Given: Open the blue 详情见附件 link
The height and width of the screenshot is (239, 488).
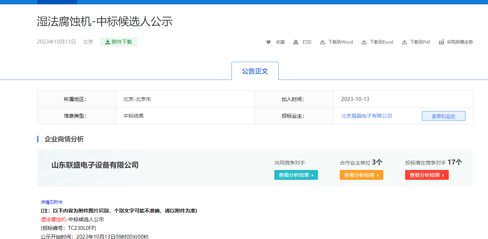Looking at the screenshot, I should [x=52, y=202].
